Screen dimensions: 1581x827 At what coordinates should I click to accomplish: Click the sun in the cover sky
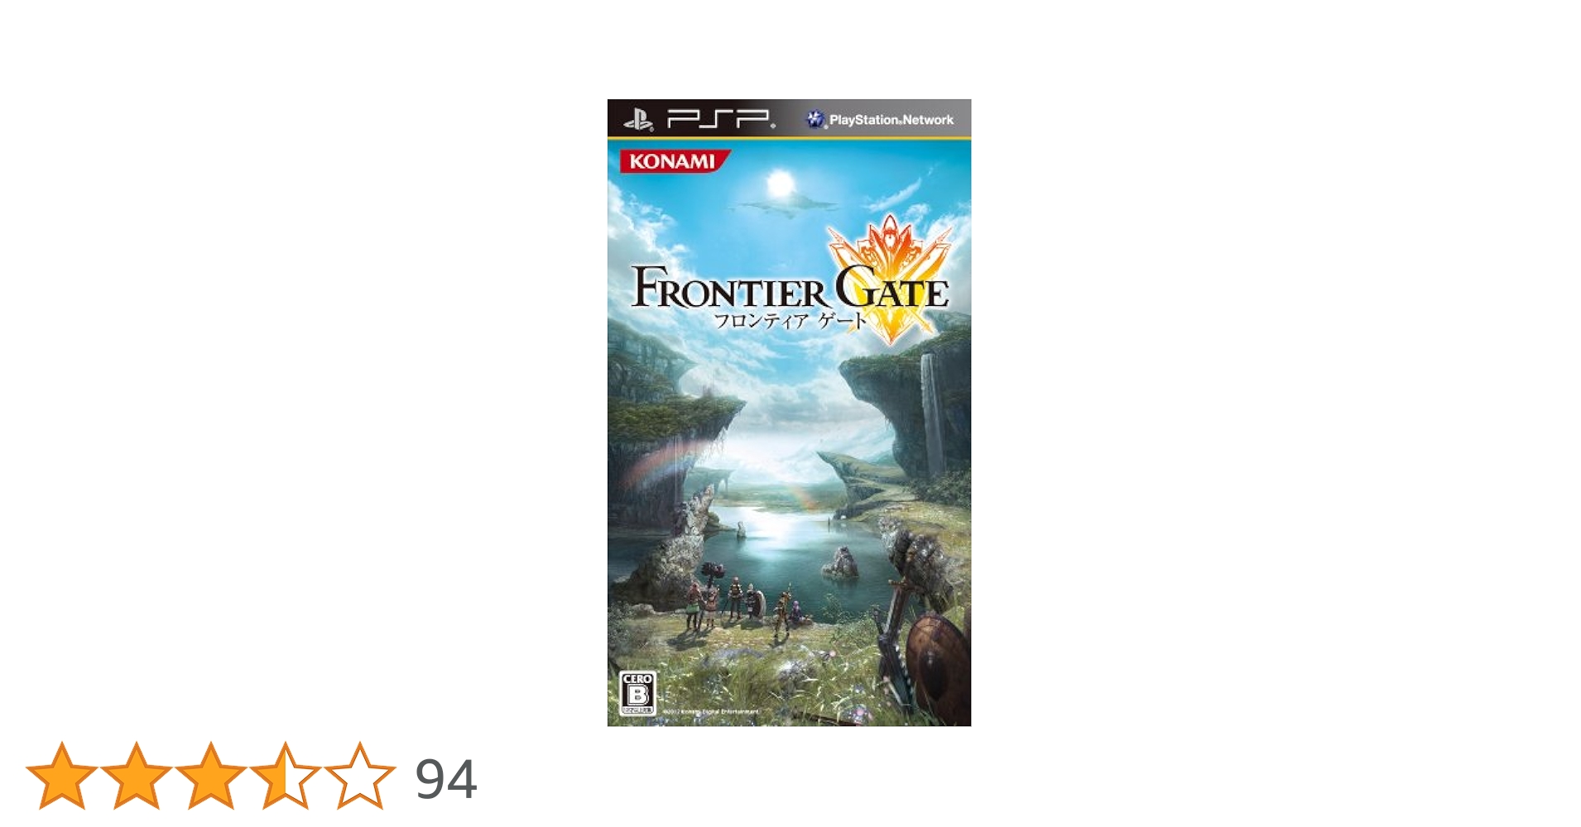point(780,183)
